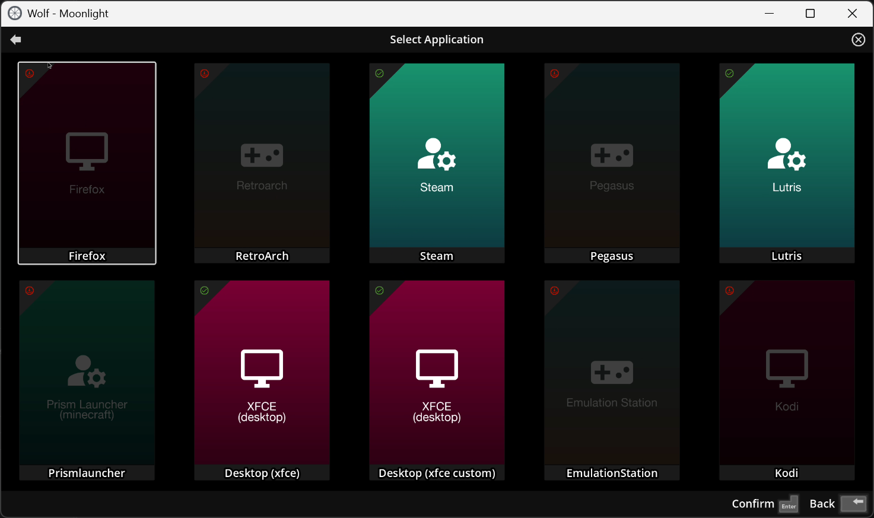
Task: Select the Firefox monitor icon
Action: (x=87, y=151)
